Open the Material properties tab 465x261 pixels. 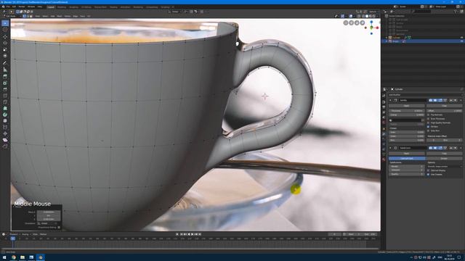click(x=384, y=159)
